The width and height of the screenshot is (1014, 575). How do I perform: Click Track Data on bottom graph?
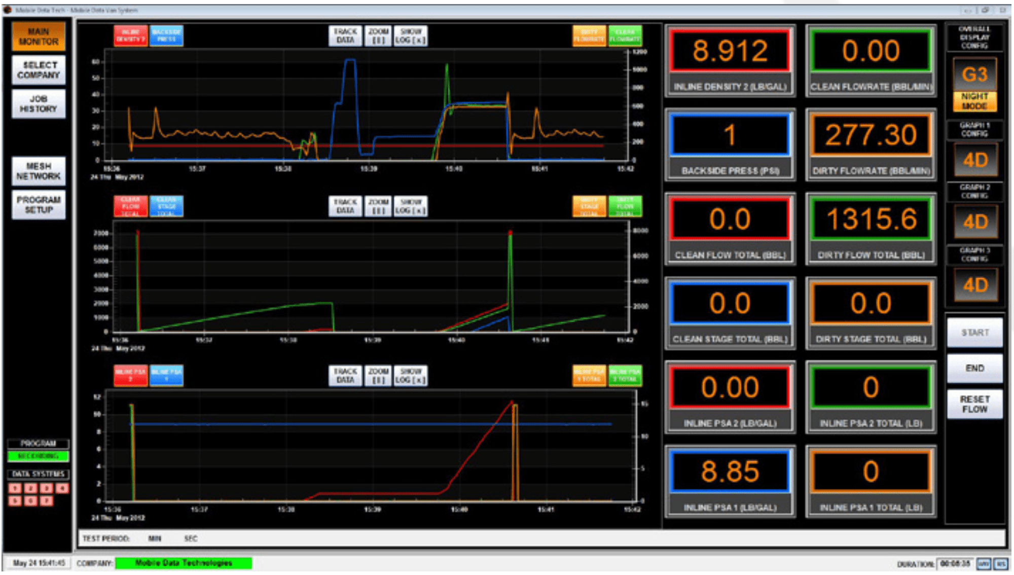[x=345, y=376]
